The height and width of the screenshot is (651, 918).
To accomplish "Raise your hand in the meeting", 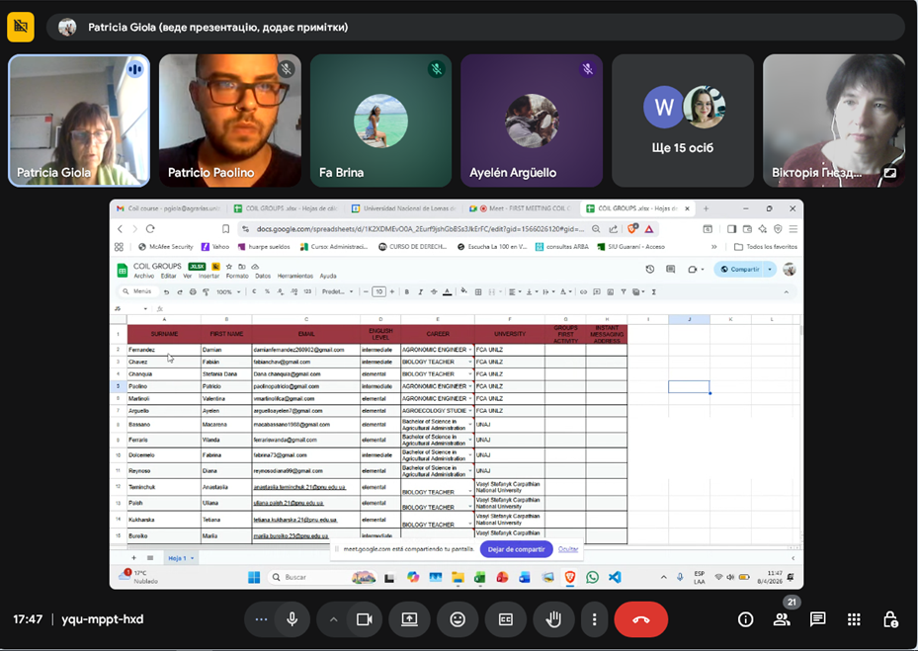I will [x=554, y=619].
